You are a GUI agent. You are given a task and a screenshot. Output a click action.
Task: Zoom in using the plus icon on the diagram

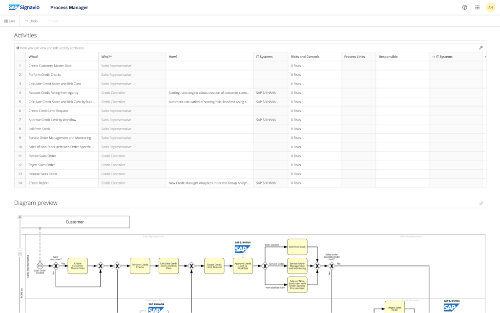point(20,217)
